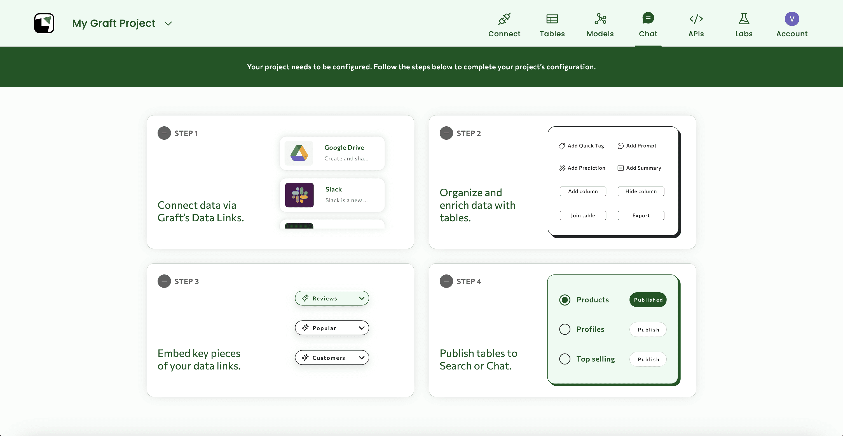
Task: Open the Models network icon
Action: (600, 19)
